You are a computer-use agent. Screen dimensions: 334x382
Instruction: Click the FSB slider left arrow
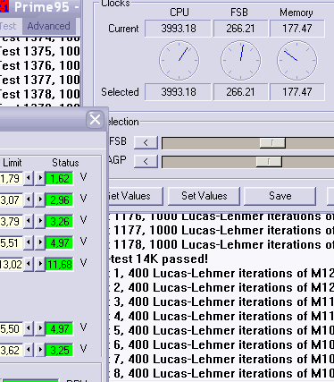click(146, 143)
